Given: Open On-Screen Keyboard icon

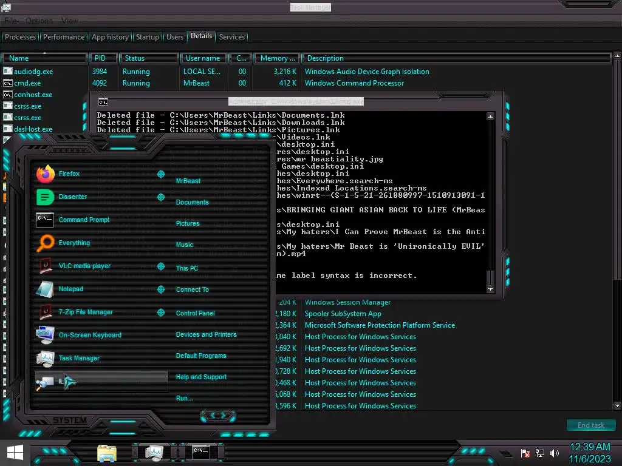Looking at the screenshot, I should pos(45,335).
